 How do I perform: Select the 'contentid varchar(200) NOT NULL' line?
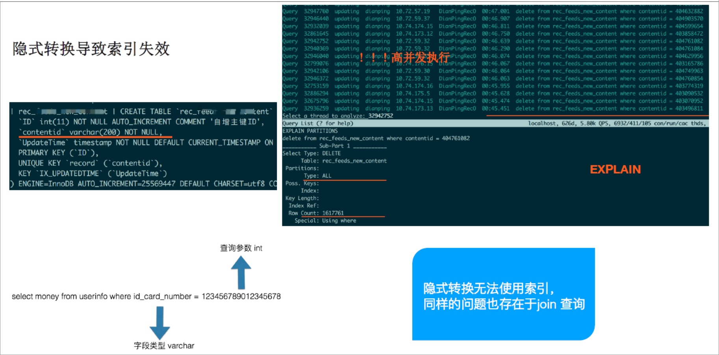tap(90, 132)
